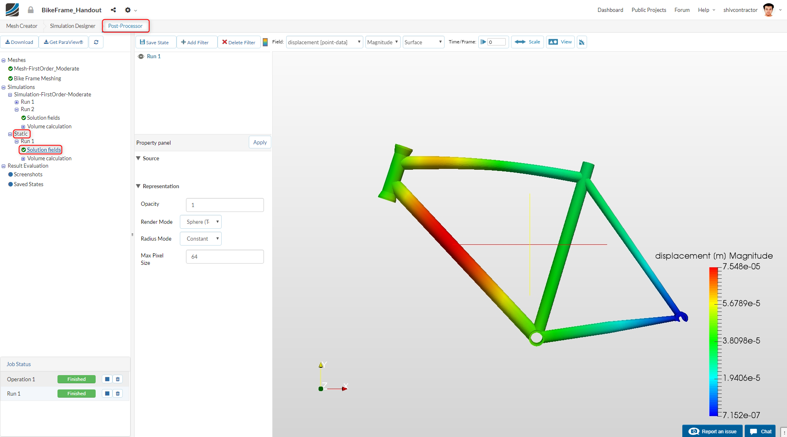The height and width of the screenshot is (437, 787).
Task: Open the Save State tool
Action: coord(155,42)
